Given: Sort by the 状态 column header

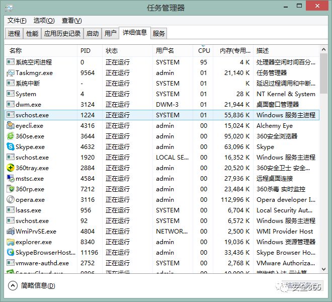Looking at the screenshot, I should [x=127, y=51].
